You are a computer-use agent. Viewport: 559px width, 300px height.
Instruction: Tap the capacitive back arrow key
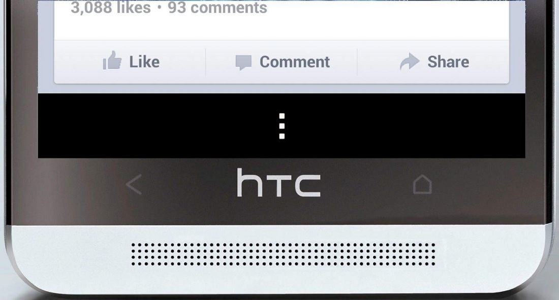tap(134, 184)
